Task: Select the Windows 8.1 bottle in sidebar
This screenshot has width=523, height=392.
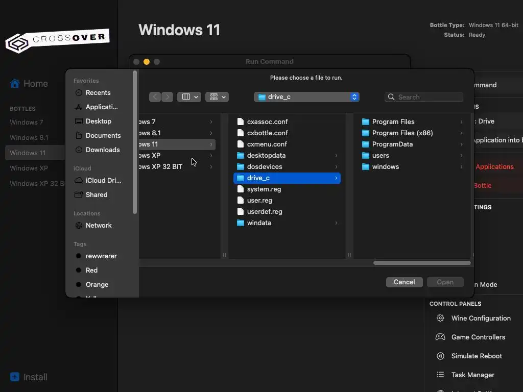Action: pos(29,137)
